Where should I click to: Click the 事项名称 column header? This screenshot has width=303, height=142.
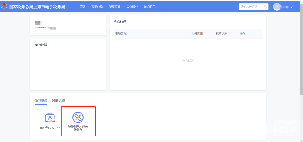[x=121, y=34]
